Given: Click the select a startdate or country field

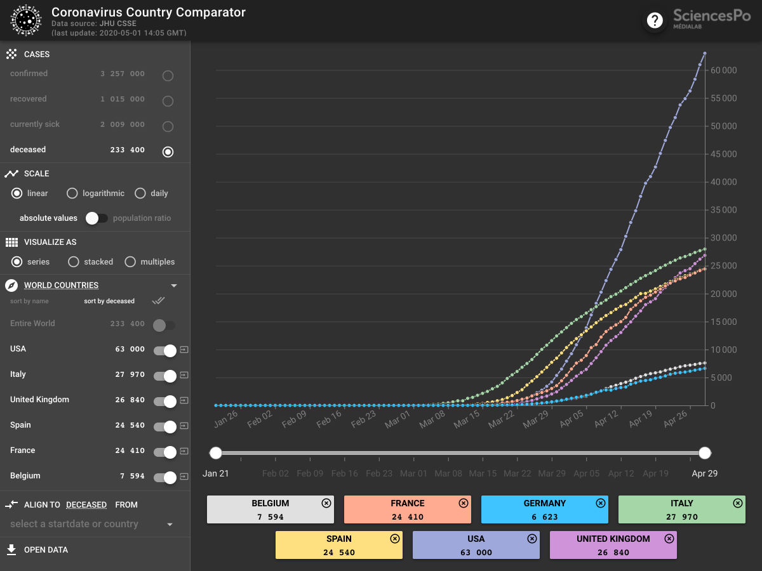Looking at the screenshot, I should (92, 525).
